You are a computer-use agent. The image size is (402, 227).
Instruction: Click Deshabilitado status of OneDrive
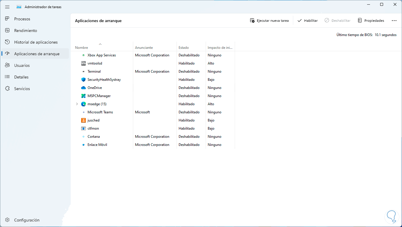(189, 88)
